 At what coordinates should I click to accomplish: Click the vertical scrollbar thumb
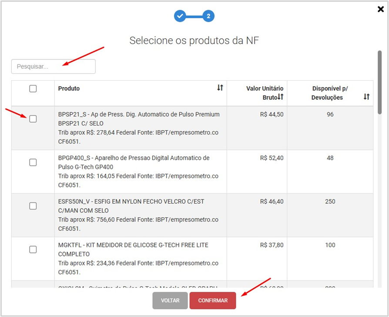click(380, 83)
